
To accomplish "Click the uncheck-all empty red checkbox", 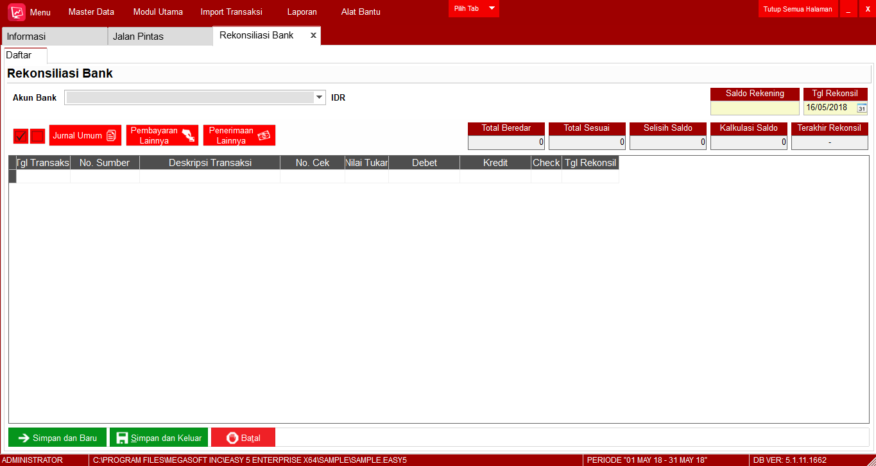I will click(37, 136).
